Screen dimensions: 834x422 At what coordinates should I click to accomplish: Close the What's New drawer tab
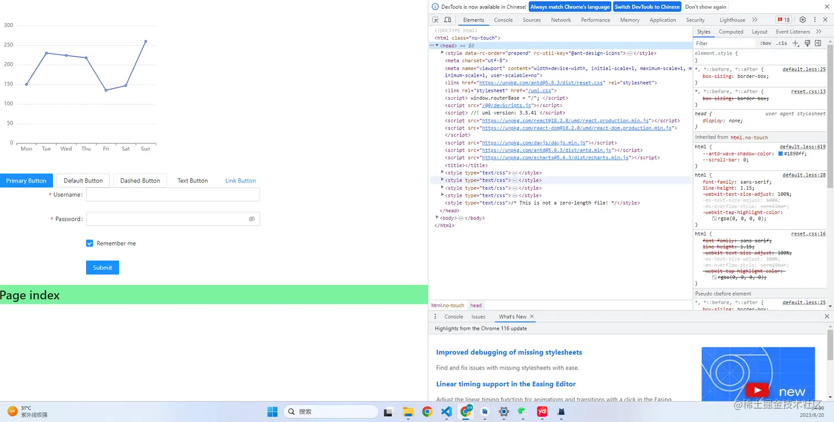(x=532, y=317)
